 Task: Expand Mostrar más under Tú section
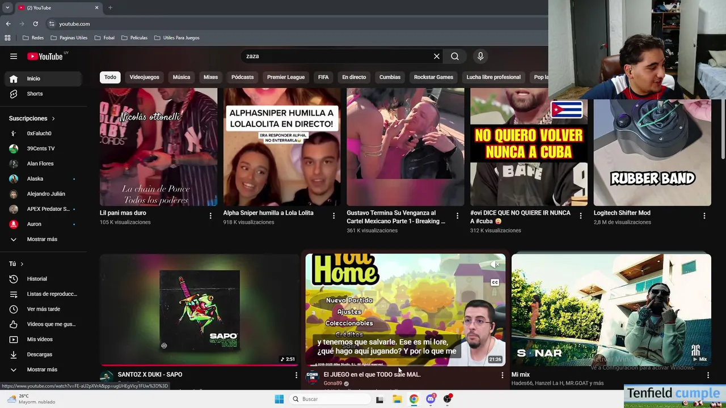point(43,369)
